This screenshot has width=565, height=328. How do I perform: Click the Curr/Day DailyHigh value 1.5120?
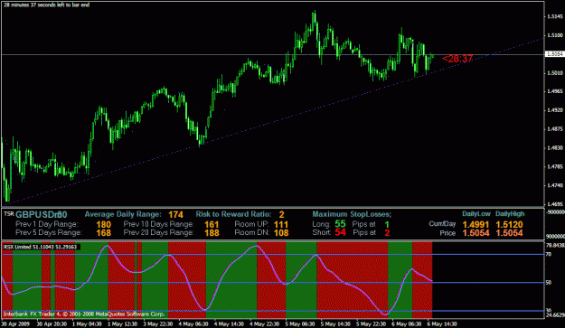[509, 225]
